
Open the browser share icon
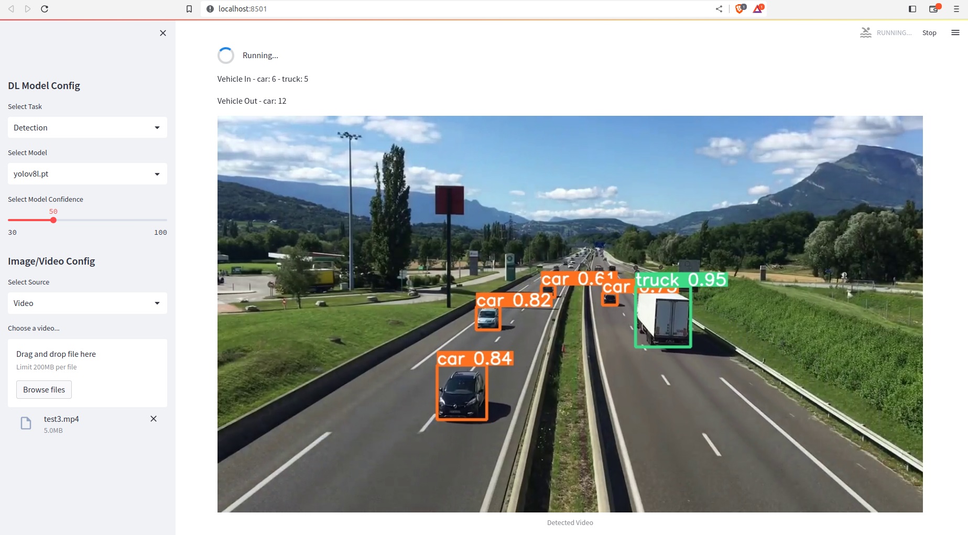click(719, 9)
